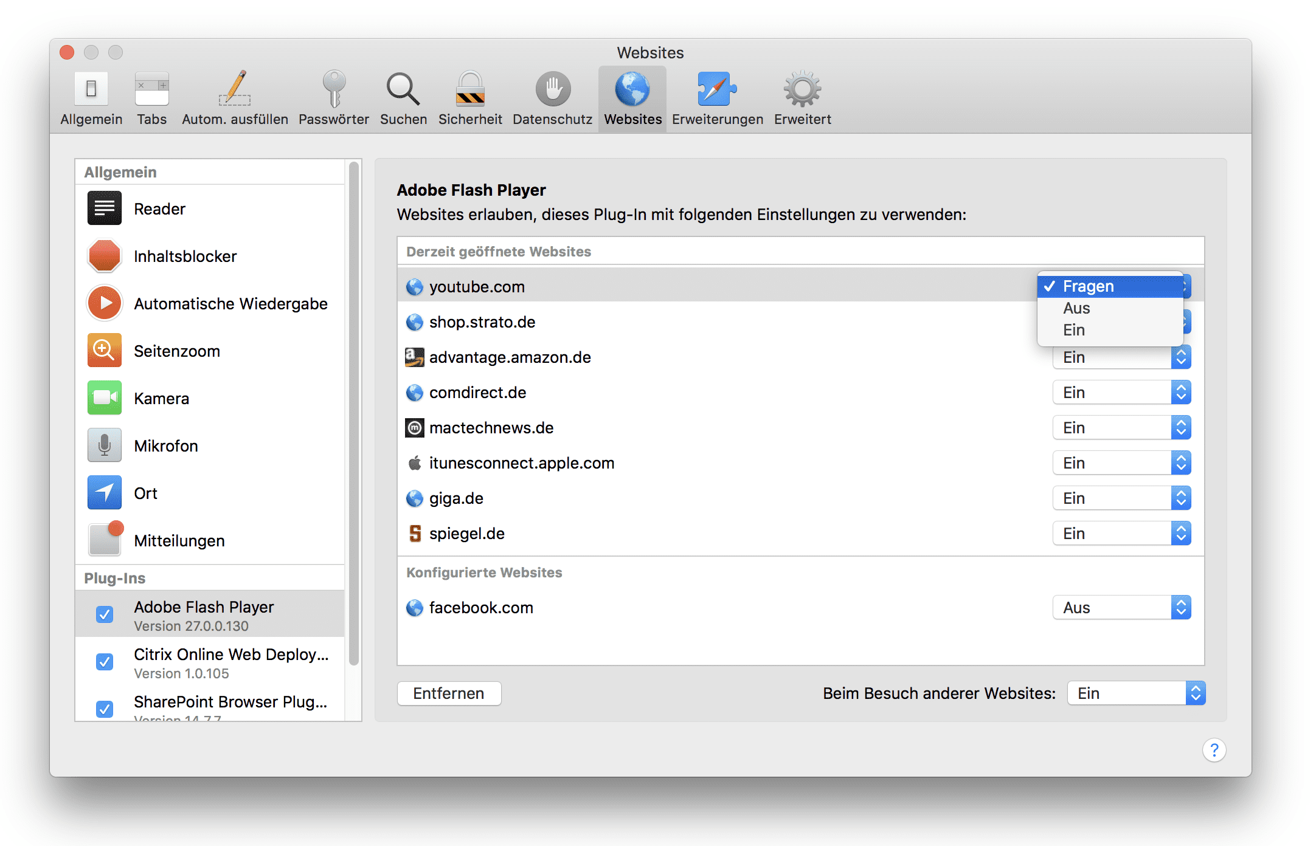Viewport: 1316px width, 846px height.
Task: Open the itunesconnect.apple.com setting dropdown
Action: click(1121, 463)
